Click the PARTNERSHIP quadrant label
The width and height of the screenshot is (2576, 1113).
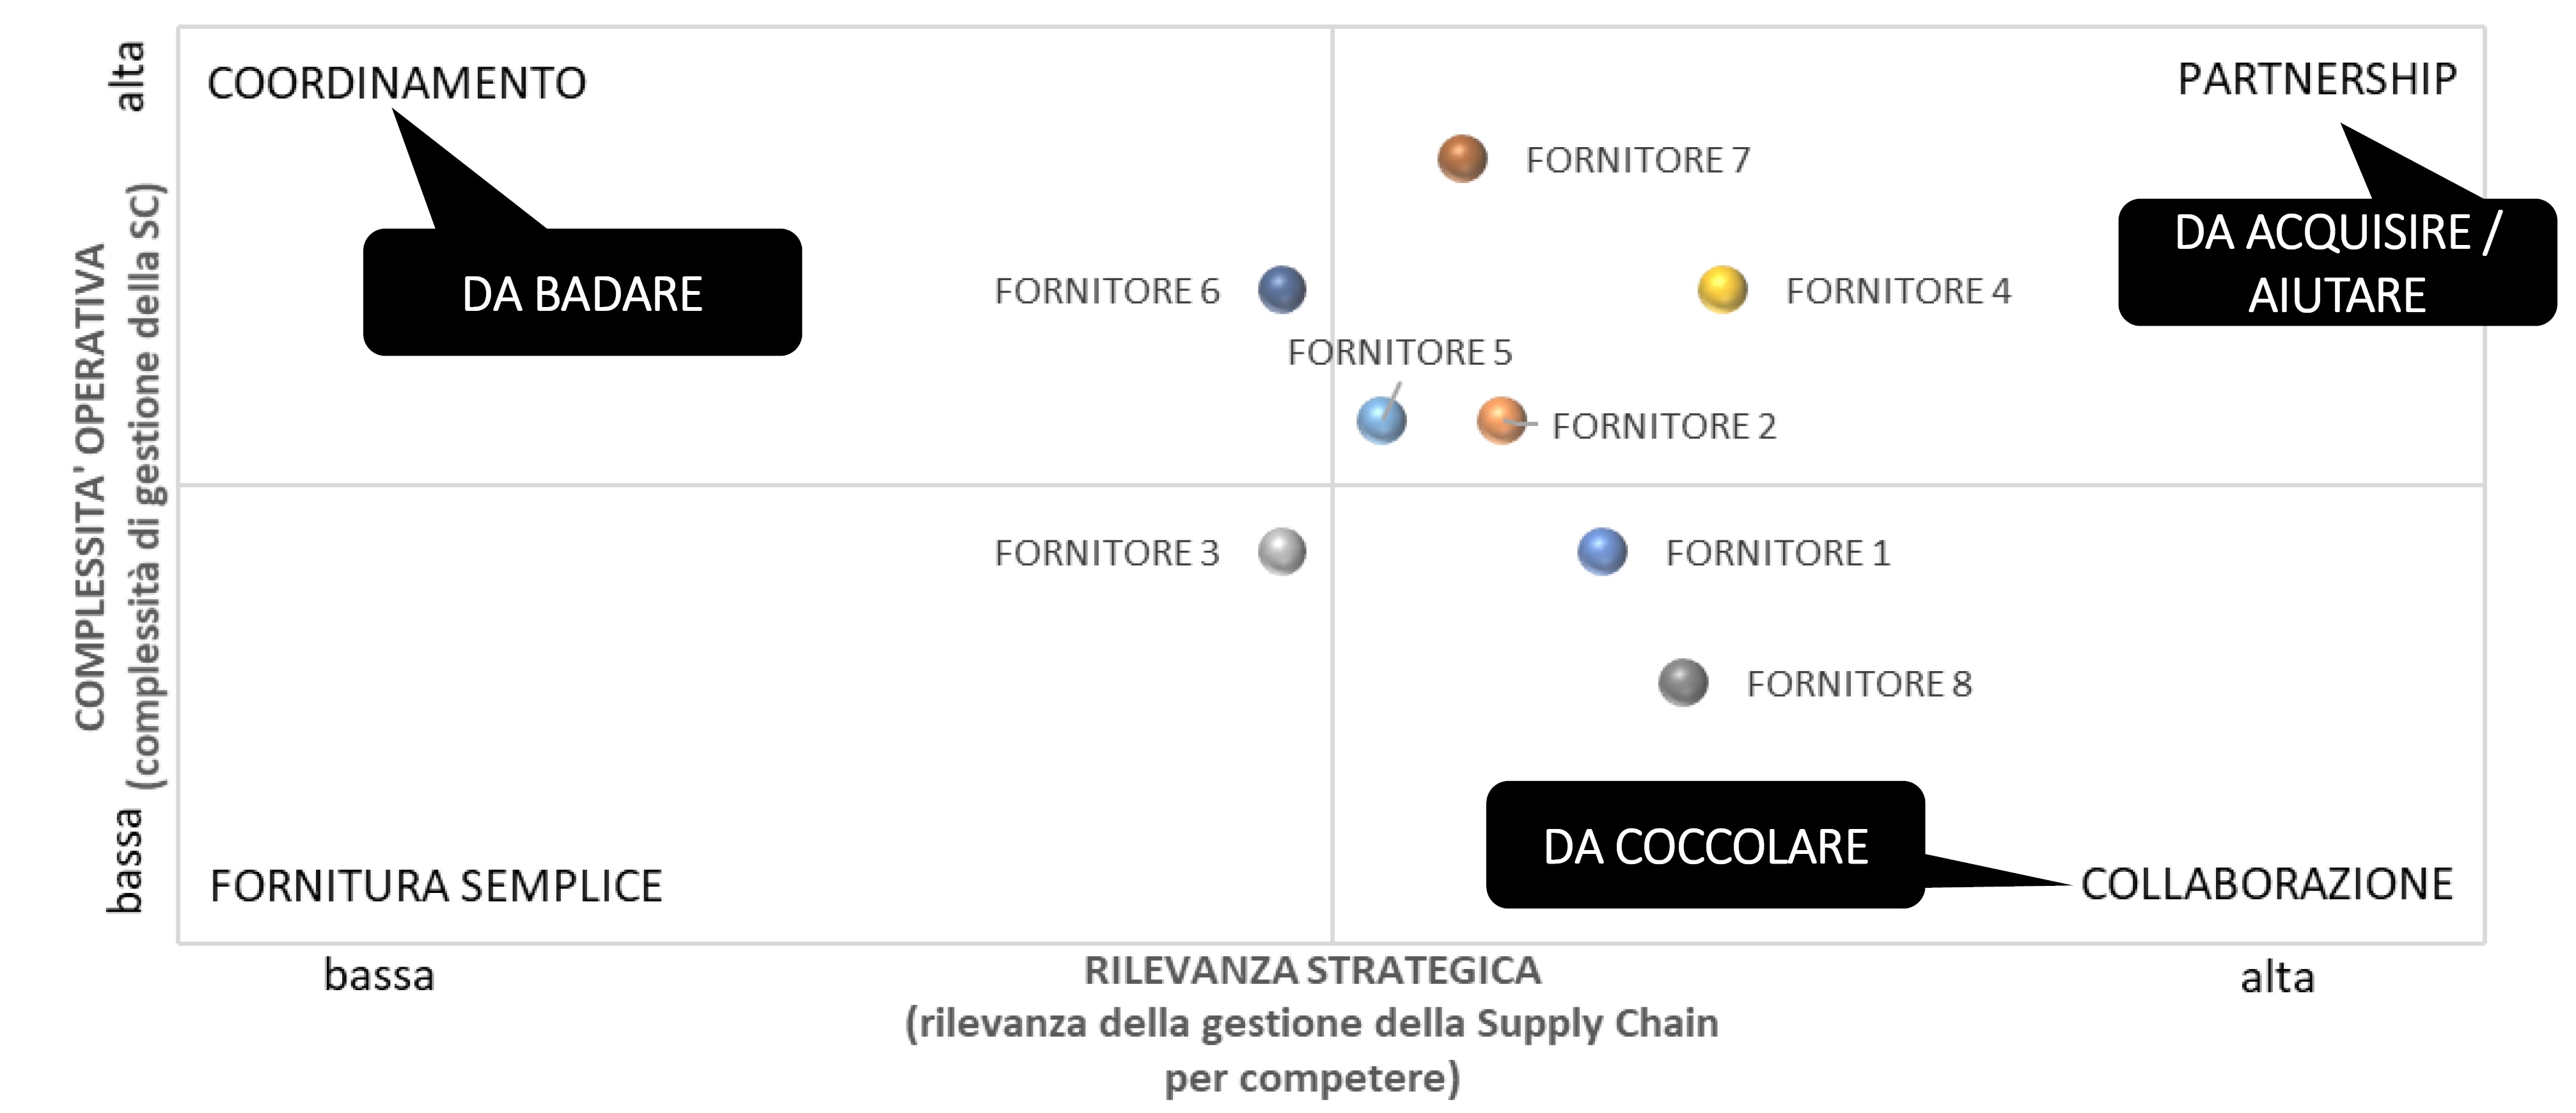tap(2317, 79)
